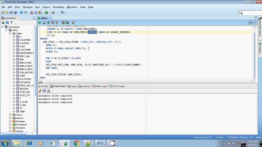Minimize the Connections panel

[34, 18]
